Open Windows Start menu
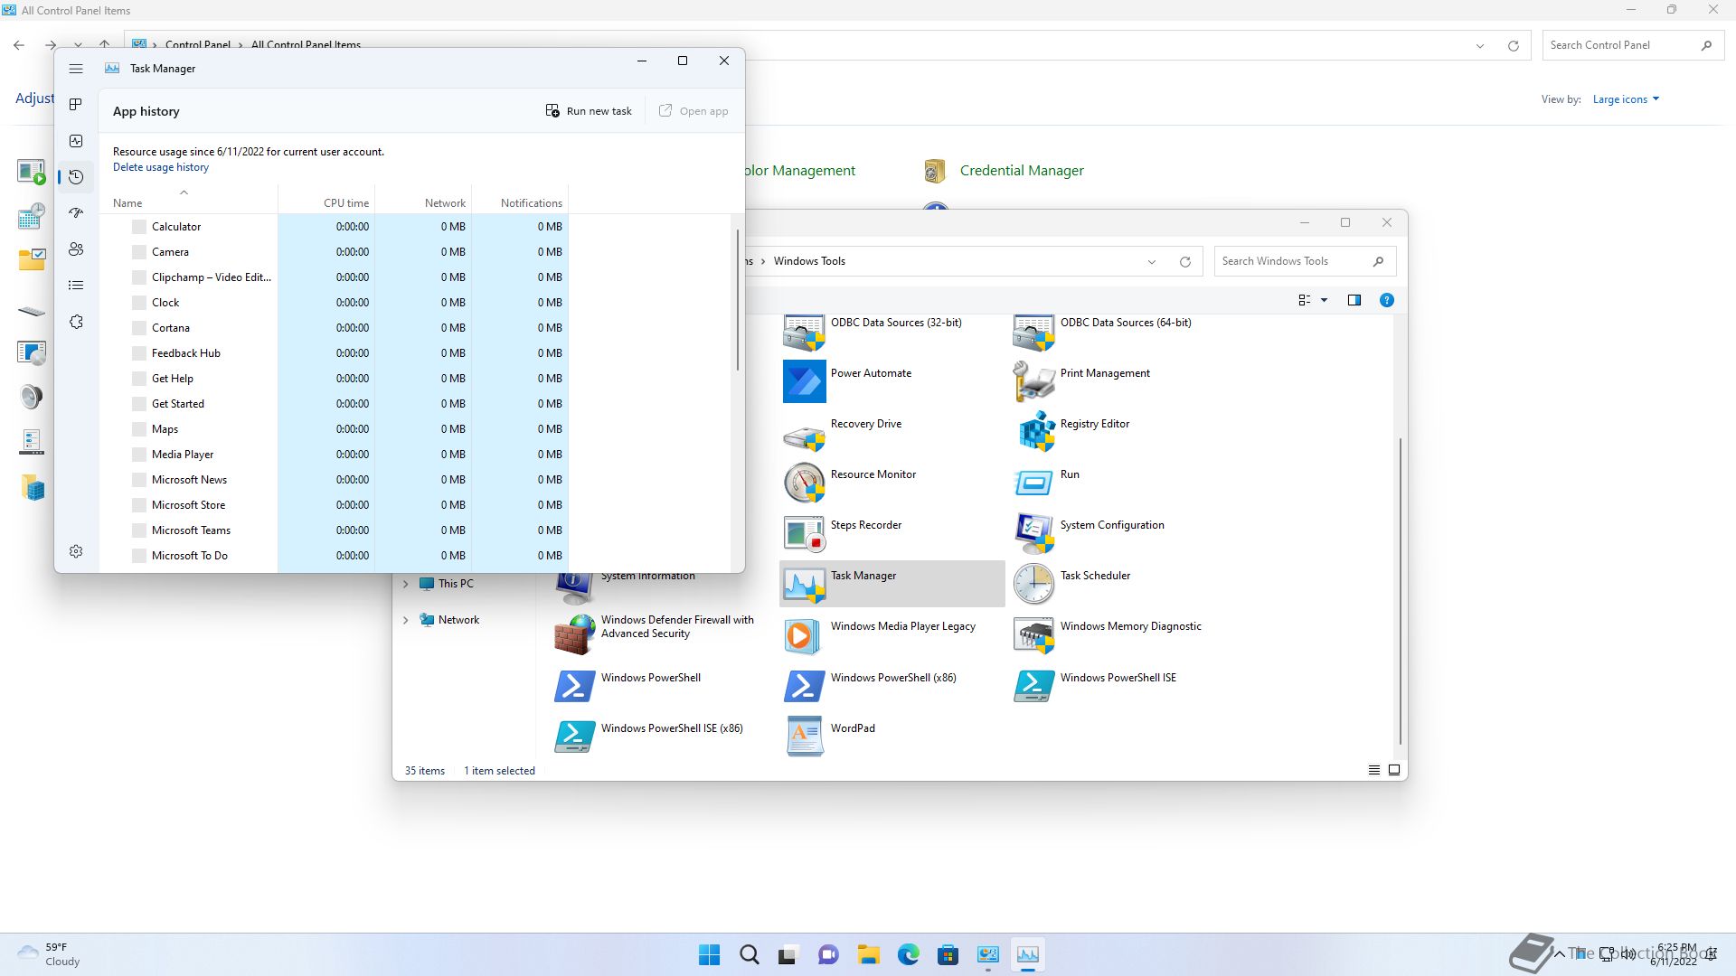The image size is (1736, 976). tap(710, 954)
